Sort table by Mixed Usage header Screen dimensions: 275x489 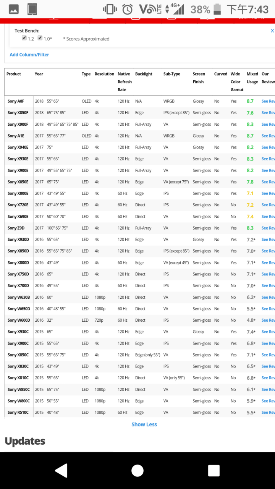pyautogui.click(x=252, y=78)
